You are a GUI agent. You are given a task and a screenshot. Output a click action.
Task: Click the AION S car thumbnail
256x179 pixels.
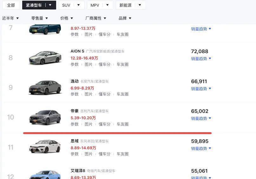click(45, 58)
